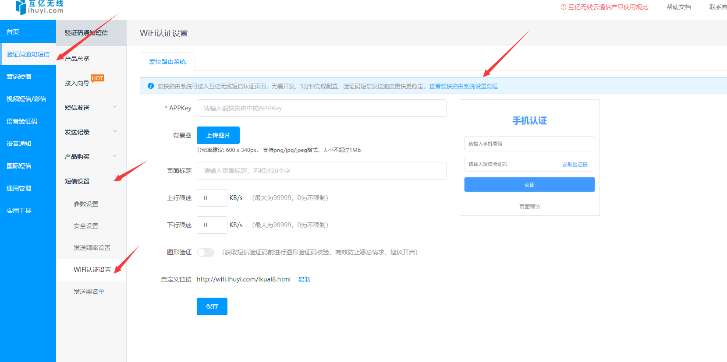Image resolution: width=727 pixels, height=362 pixels.
Task: Expand the 短信发送 submenu chevron
Action: 115,107
